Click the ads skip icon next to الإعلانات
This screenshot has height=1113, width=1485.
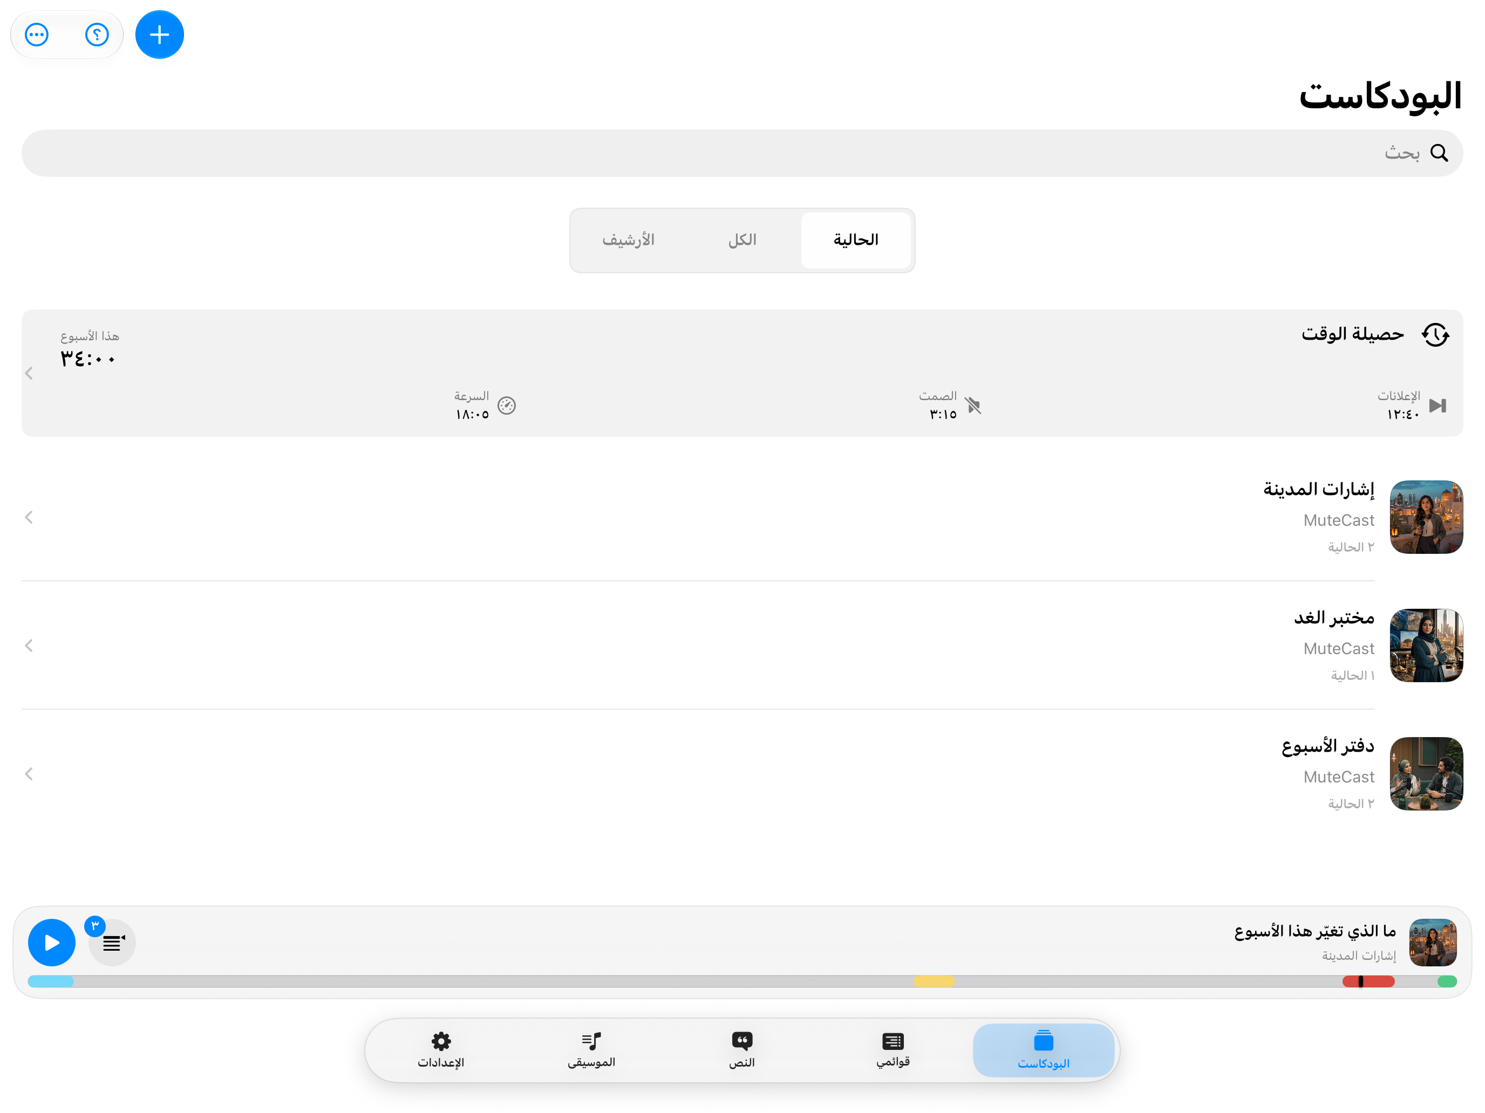1438,405
